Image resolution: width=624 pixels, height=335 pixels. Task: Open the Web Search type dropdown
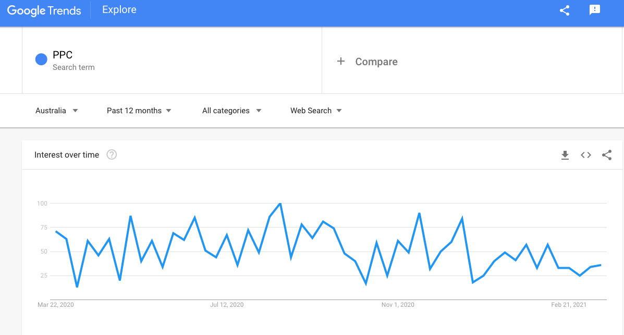pyautogui.click(x=315, y=110)
